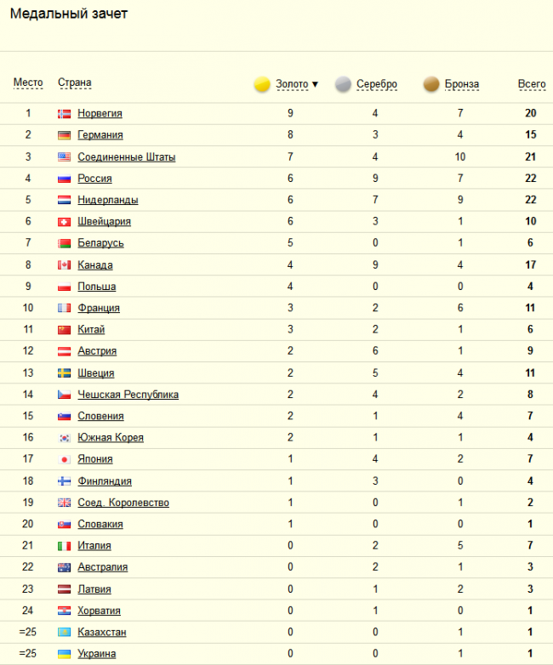553x665 pixels.
Task: Click the Ukraine flag icon
Action: [x=64, y=654]
